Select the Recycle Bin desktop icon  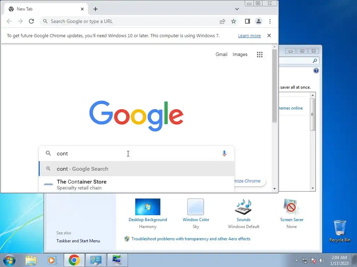tap(340, 231)
